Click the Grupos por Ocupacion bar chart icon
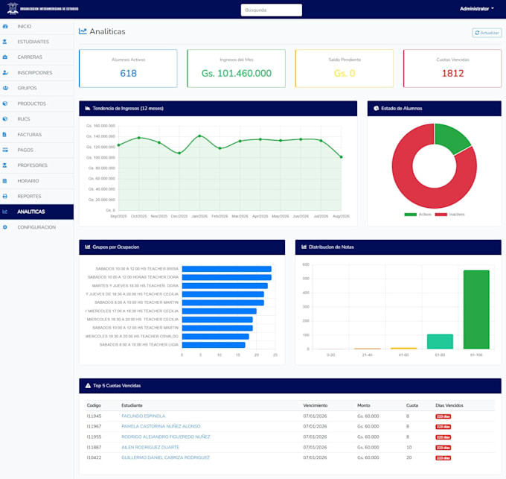 [88, 247]
